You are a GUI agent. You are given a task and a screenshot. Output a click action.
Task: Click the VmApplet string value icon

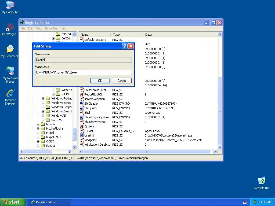[x=82, y=140]
